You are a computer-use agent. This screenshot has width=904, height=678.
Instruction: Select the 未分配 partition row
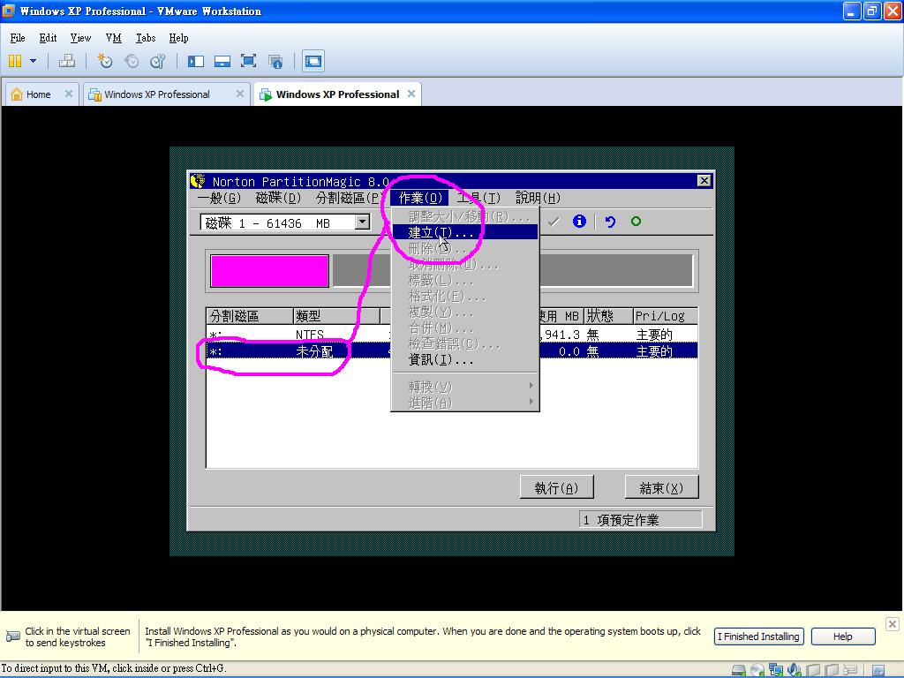tap(451, 351)
